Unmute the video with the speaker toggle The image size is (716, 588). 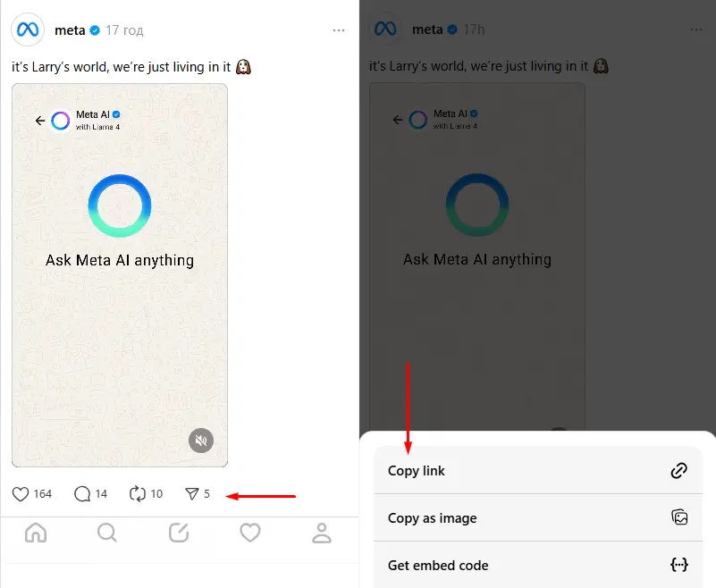[x=201, y=440]
